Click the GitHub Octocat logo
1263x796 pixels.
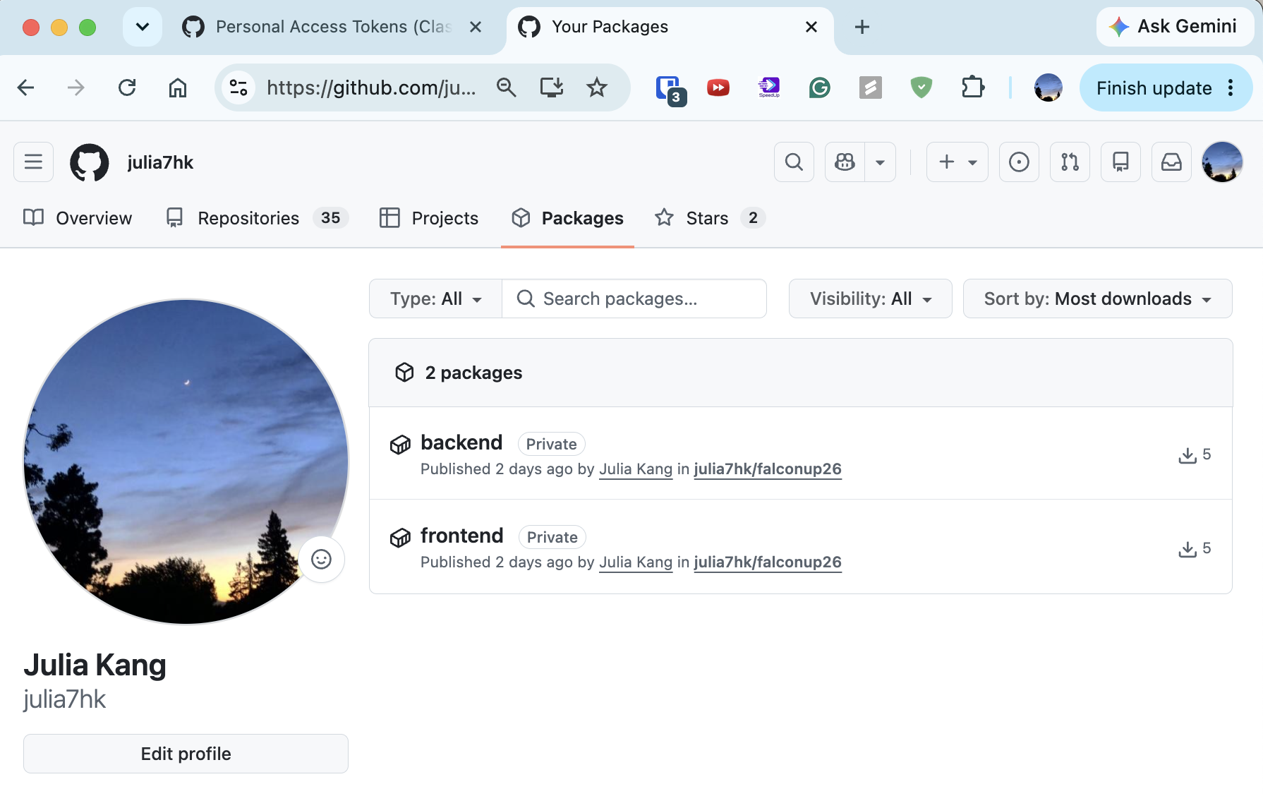pos(90,162)
